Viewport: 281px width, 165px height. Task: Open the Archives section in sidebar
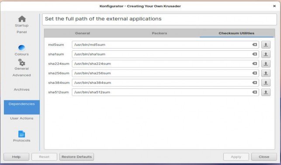[22, 89]
